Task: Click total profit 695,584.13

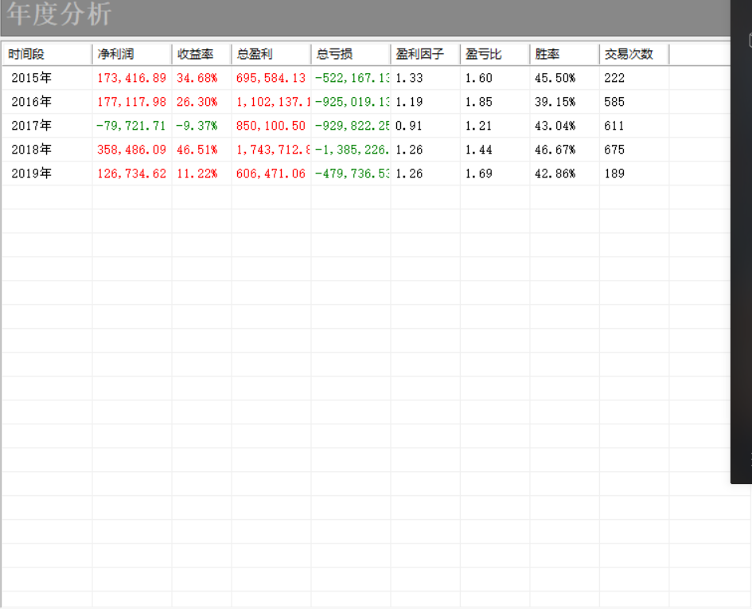Action: coord(271,78)
